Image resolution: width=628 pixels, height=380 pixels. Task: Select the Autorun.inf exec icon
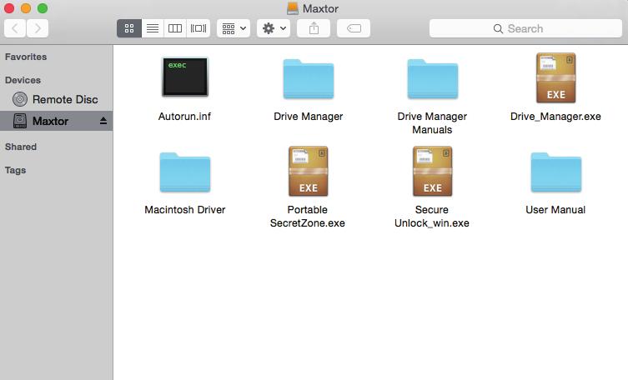pos(184,77)
